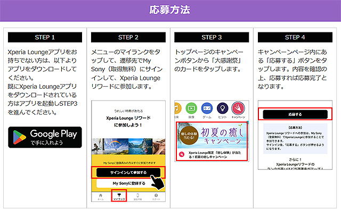Click the STEP 1 header bar
341x210 pixels.
click(45, 37)
